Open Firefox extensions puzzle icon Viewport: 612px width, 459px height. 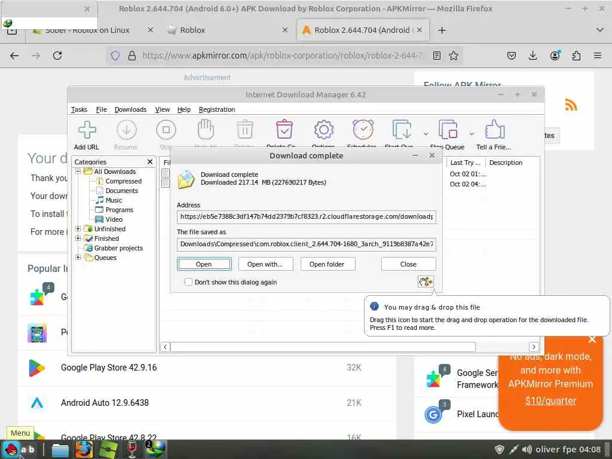(x=576, y=56)
